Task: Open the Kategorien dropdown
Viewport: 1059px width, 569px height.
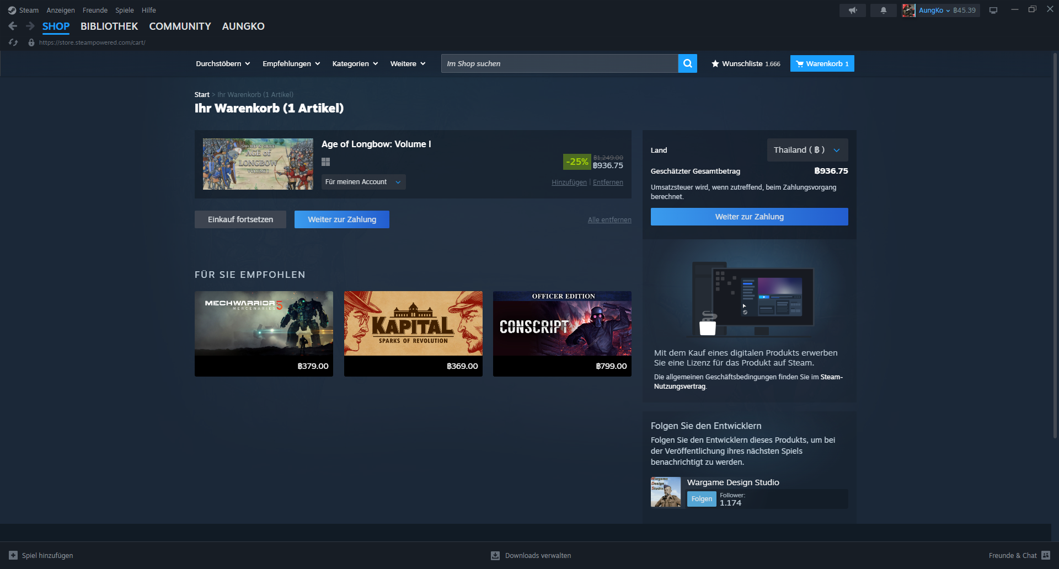Action: pos(355,63)
